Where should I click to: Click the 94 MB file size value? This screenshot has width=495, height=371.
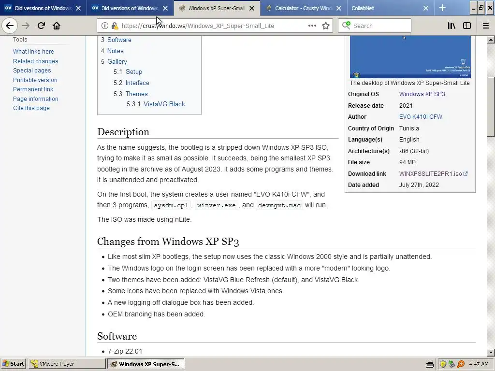pos(407,162)
